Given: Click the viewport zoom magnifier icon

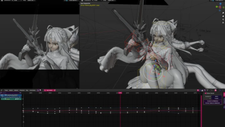Looking at the screenshot, I should tap(223, 13).
